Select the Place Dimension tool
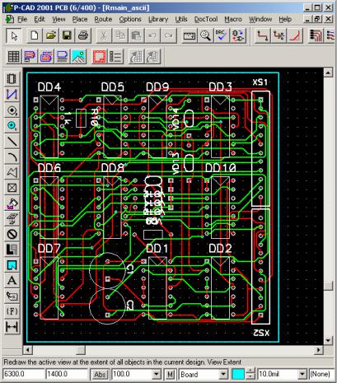Image resolution: width=337 pixels, height=383 pixels. 12,327
